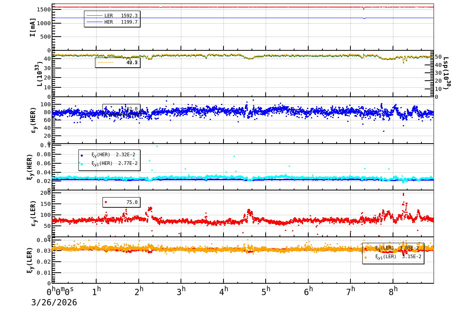Viewport: 473px width, 314px height.
Task: Click the I[mA] y-axis label
Action: [33, 27]
